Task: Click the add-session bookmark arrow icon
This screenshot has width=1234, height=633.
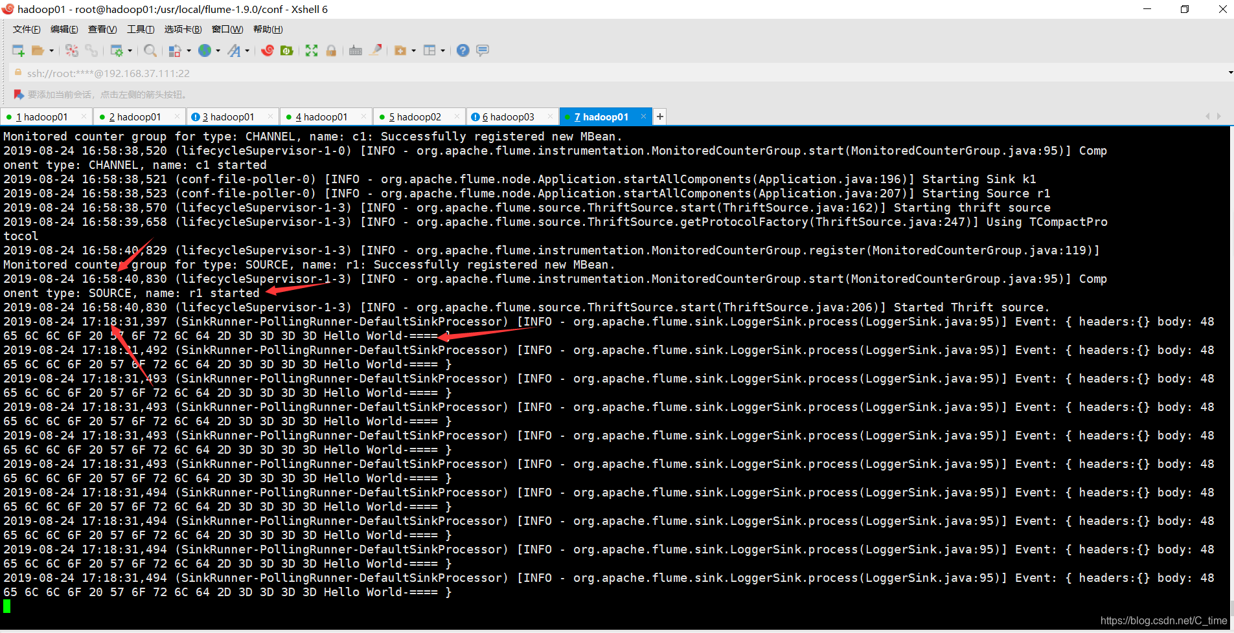Action: [x=19, y=94]
